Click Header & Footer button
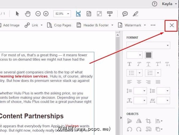 coord(93,25)
